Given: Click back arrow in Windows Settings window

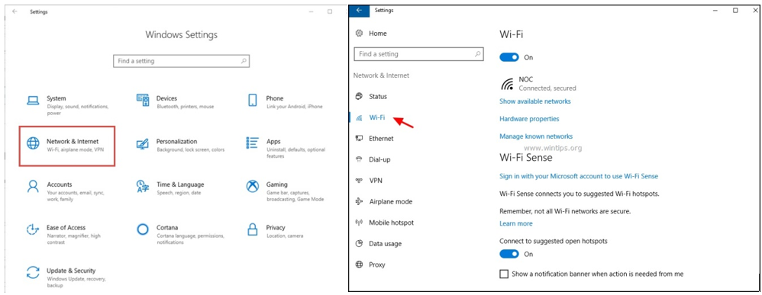Looking at the screenshot, I should tap(15, 11).
